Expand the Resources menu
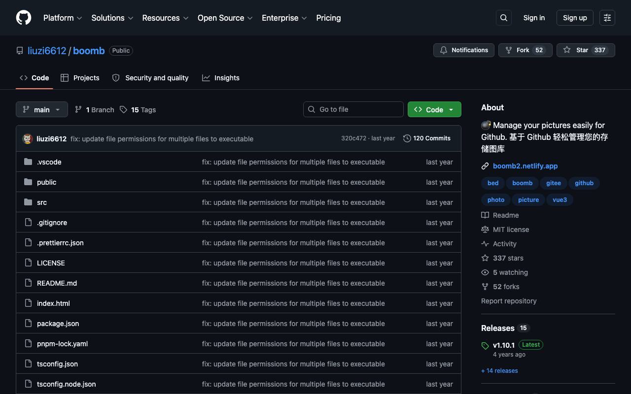Viewport: 631px width, 394px height. point(165,18)
